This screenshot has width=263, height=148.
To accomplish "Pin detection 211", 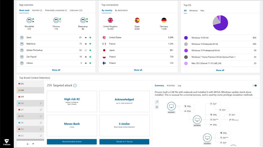I will 41,136.
